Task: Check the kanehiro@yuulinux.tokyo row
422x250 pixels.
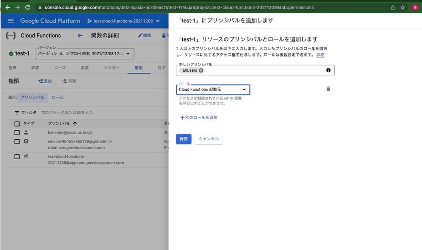Action: point(17,133)
